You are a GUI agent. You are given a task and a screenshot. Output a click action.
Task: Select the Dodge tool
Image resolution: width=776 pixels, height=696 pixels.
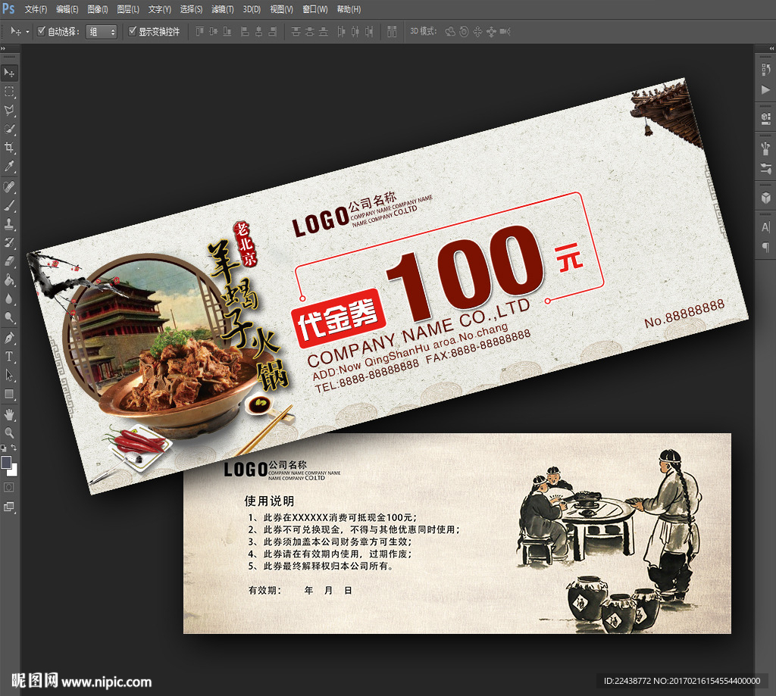tap(9, 317)
